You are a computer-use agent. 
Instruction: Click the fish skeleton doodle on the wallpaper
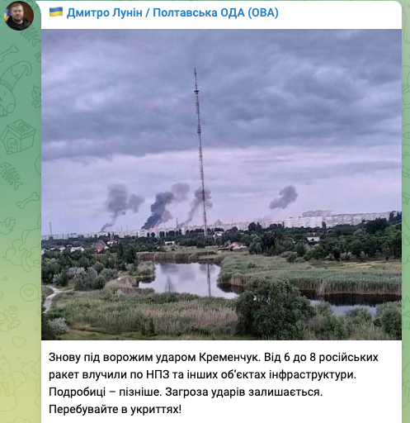coord(11,176)
